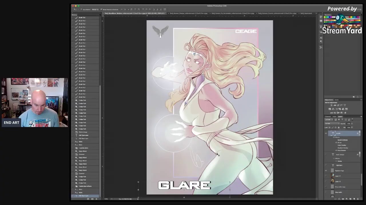Click the Brightness/Contrast adjustment icon

[331, 105]
